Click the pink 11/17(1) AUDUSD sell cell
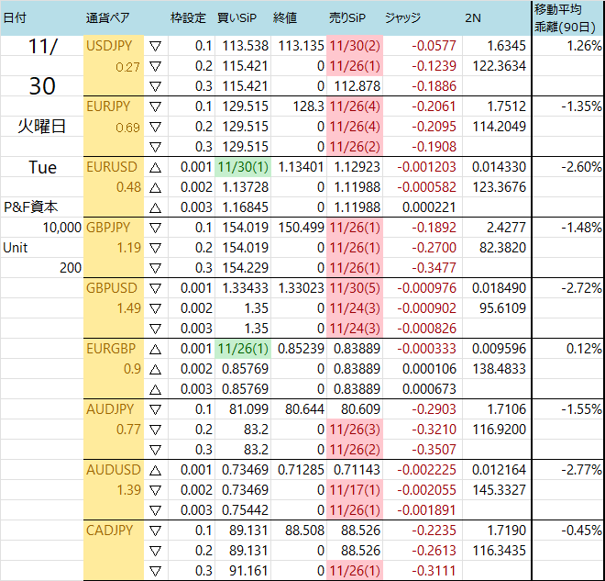Image resolution: width=605 pixels, height=581 pixels. pyautogui.click(x=355, y=490)
